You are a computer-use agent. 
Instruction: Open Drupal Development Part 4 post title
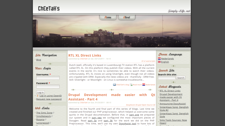(112, 97)
